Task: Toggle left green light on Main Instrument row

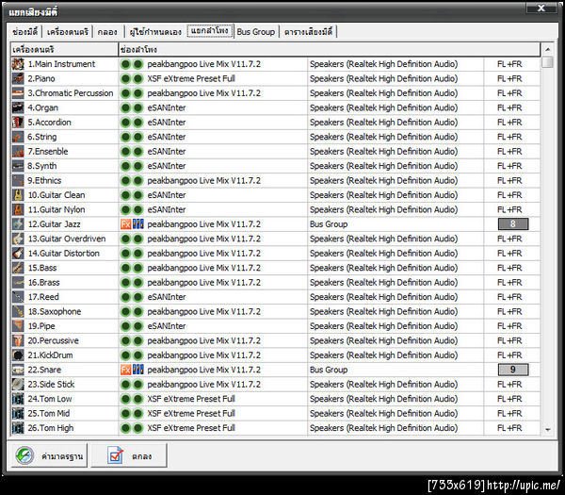Action: [125, 64]
